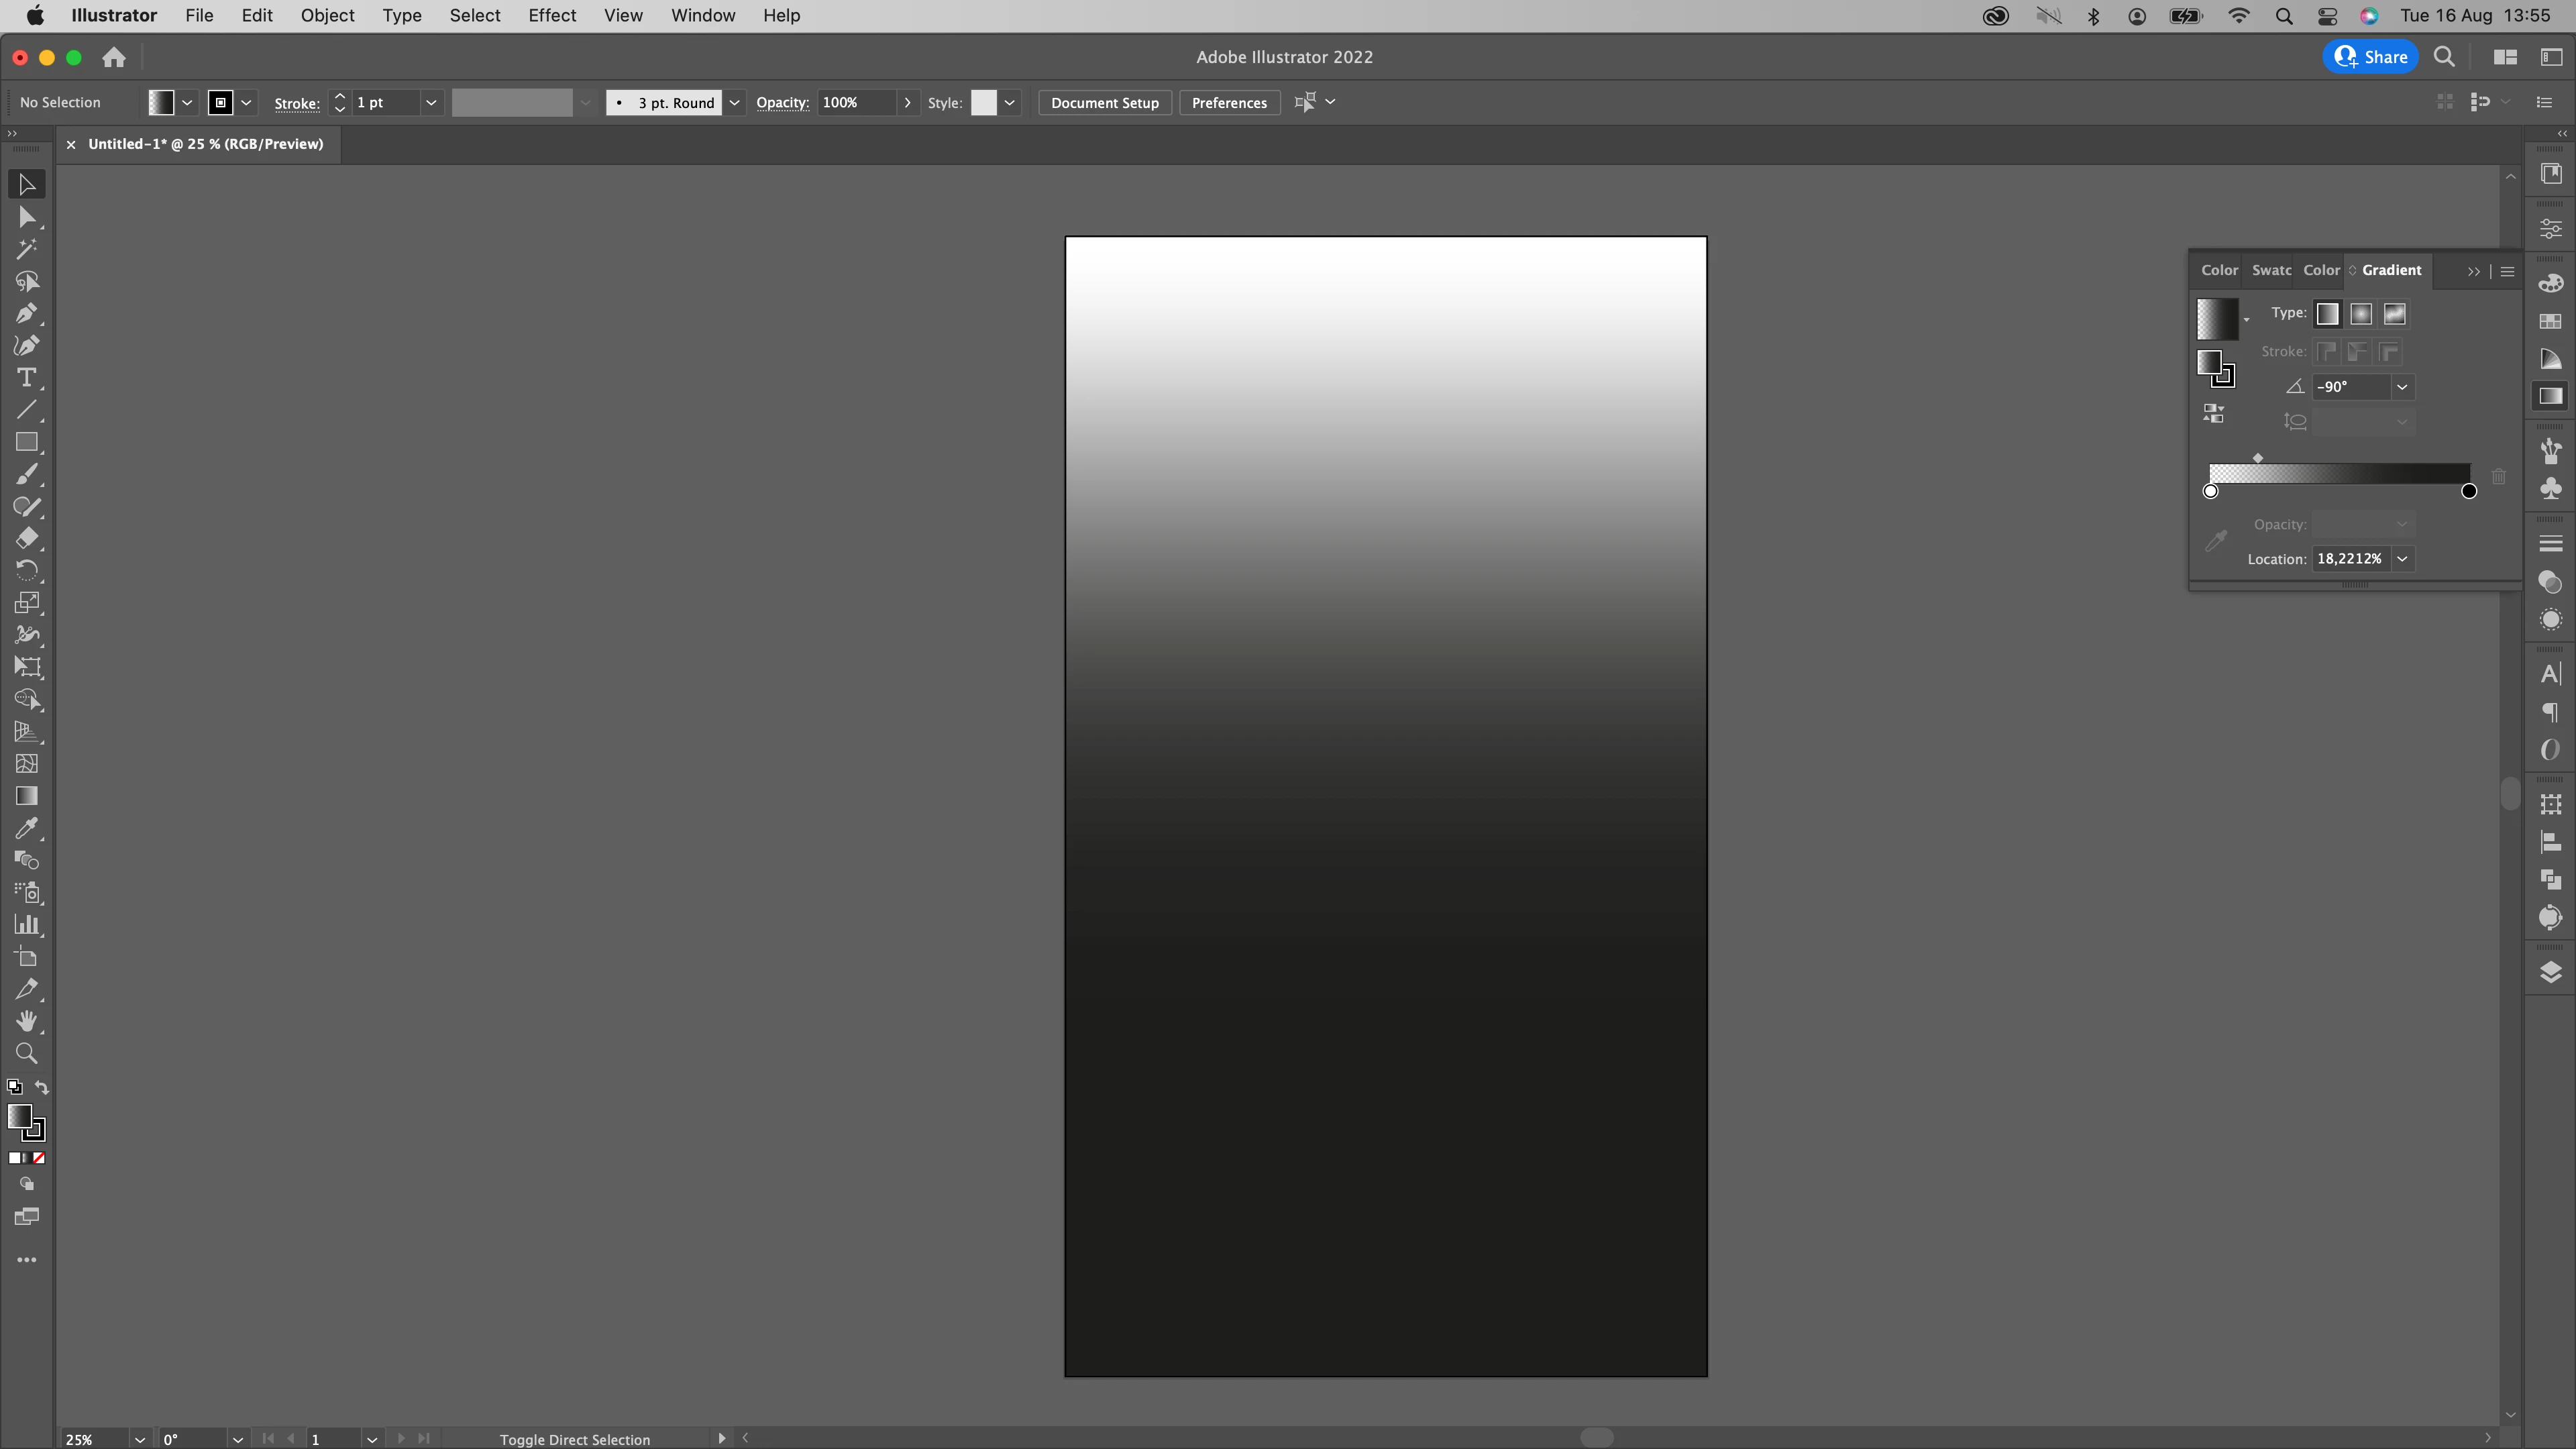The image size is (2576, 1449).
Task: Choose Linear gradient type
Action: tap(2327, 314)
